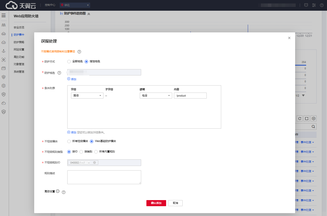
Task: Expand 高级设置 section
Action: [x=58, y=191]
